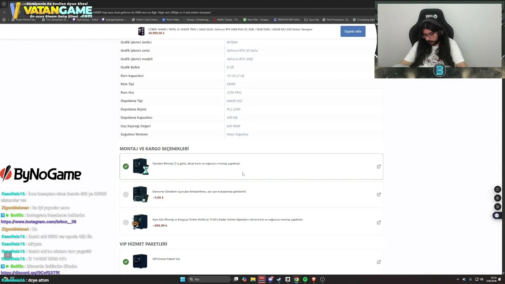This screenshot has height=284, width=505.
Task: Click the browser address bar URL
Action: [152, 13]
